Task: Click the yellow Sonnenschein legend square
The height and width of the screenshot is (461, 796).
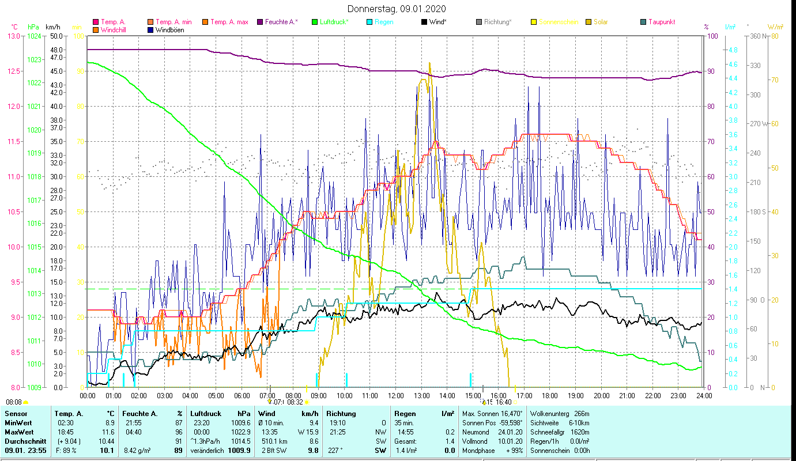Action: 534,22
